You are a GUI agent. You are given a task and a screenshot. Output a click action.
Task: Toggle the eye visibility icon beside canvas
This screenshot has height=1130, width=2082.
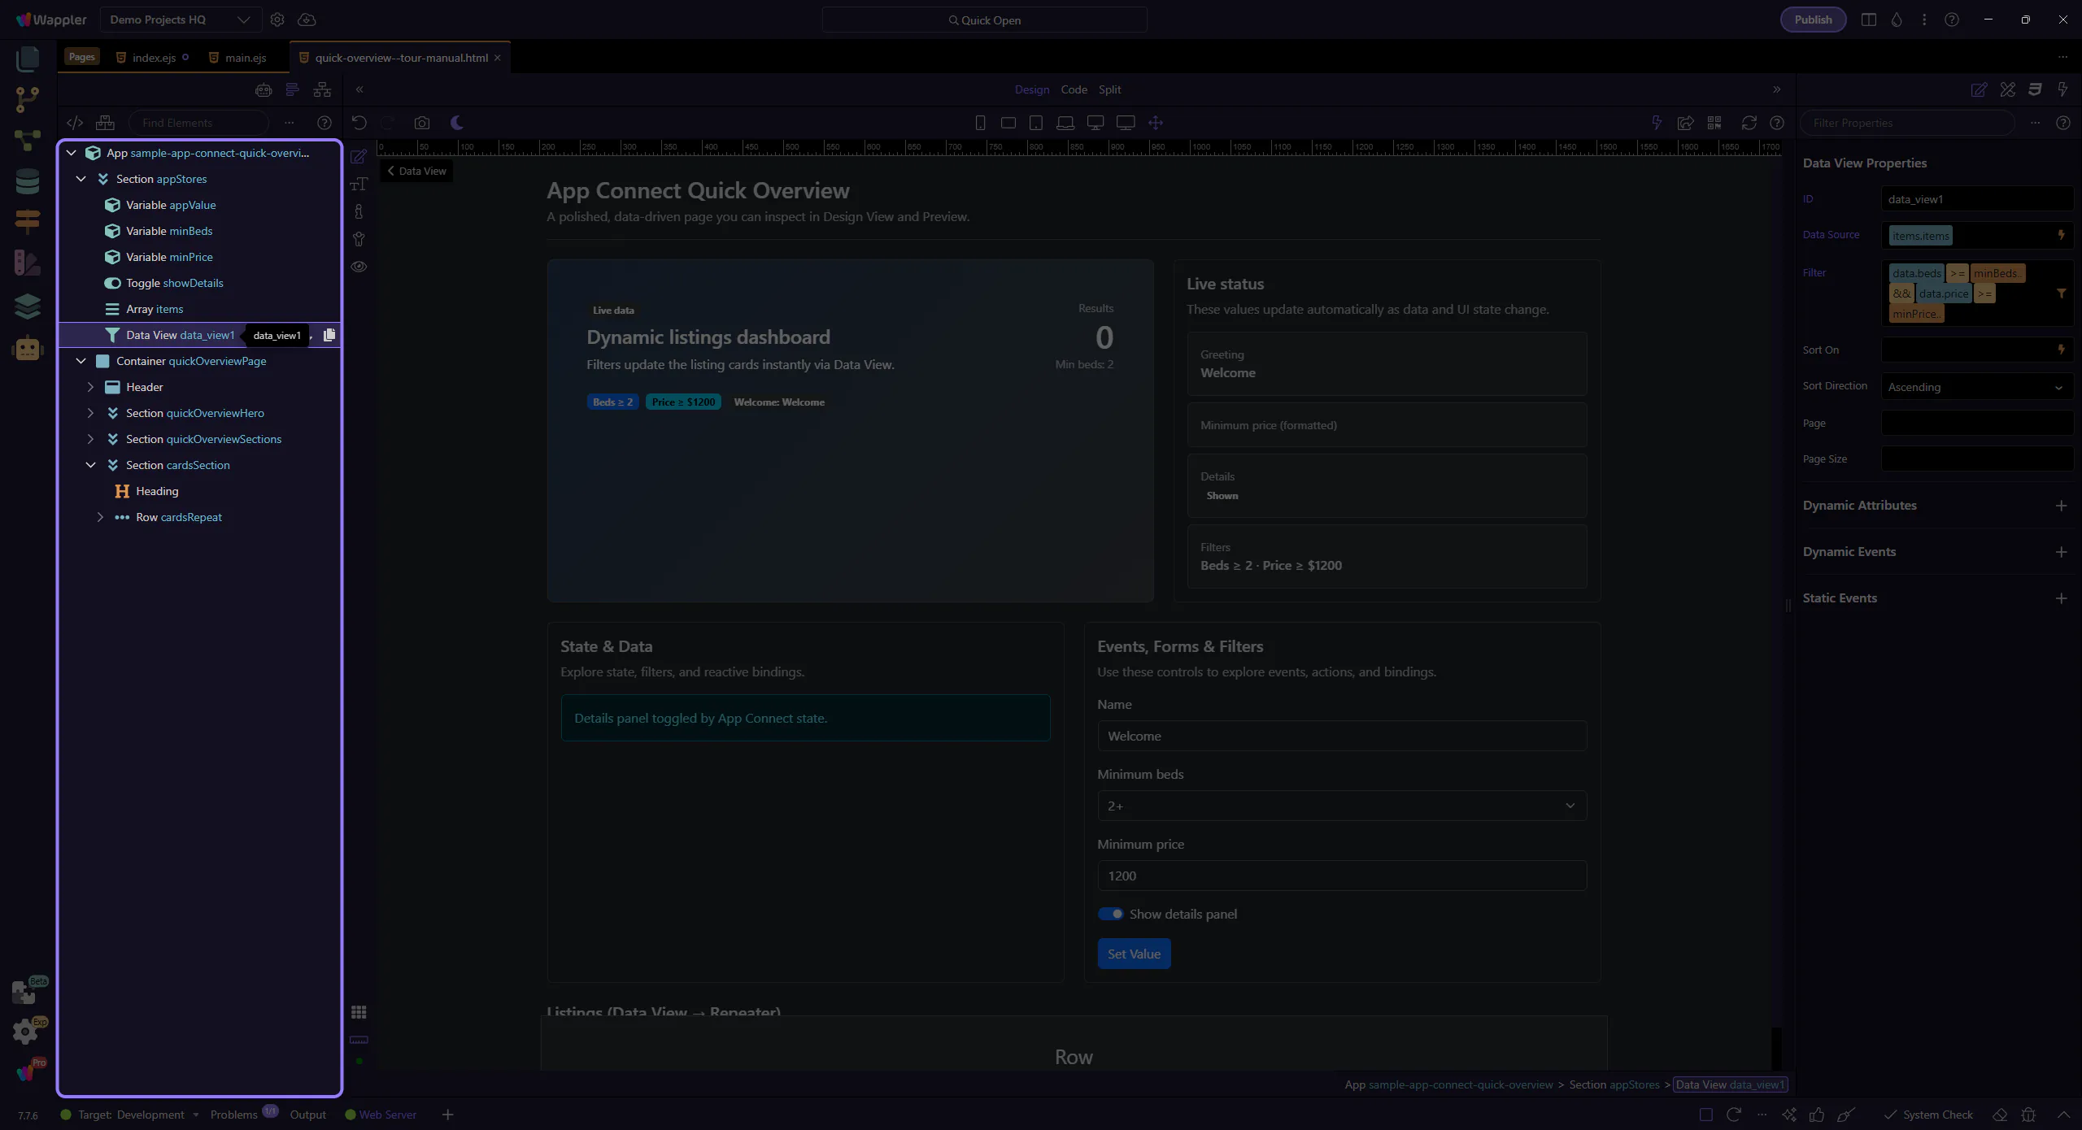click(359, 267)
